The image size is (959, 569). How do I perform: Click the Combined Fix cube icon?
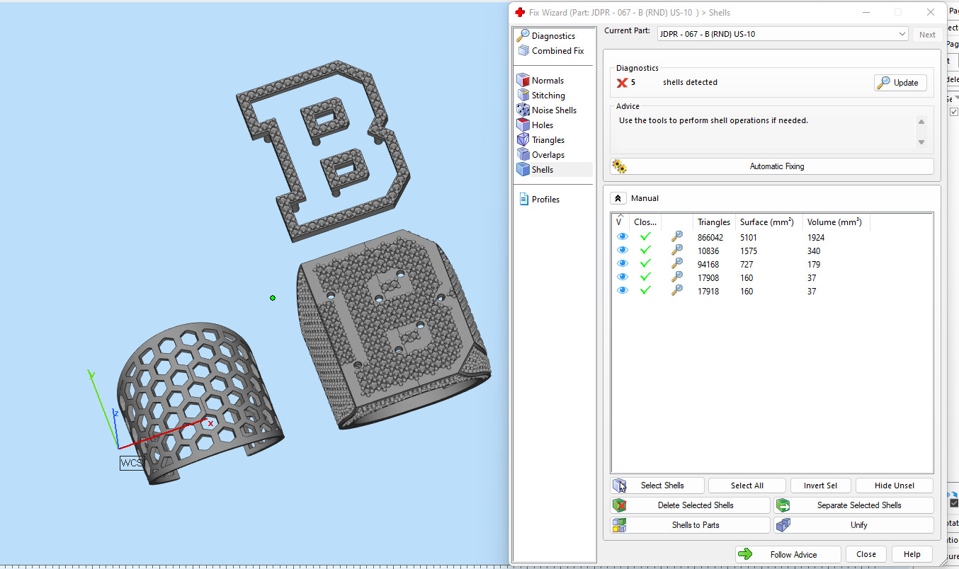pyautogui.click(x=523, y=51)
